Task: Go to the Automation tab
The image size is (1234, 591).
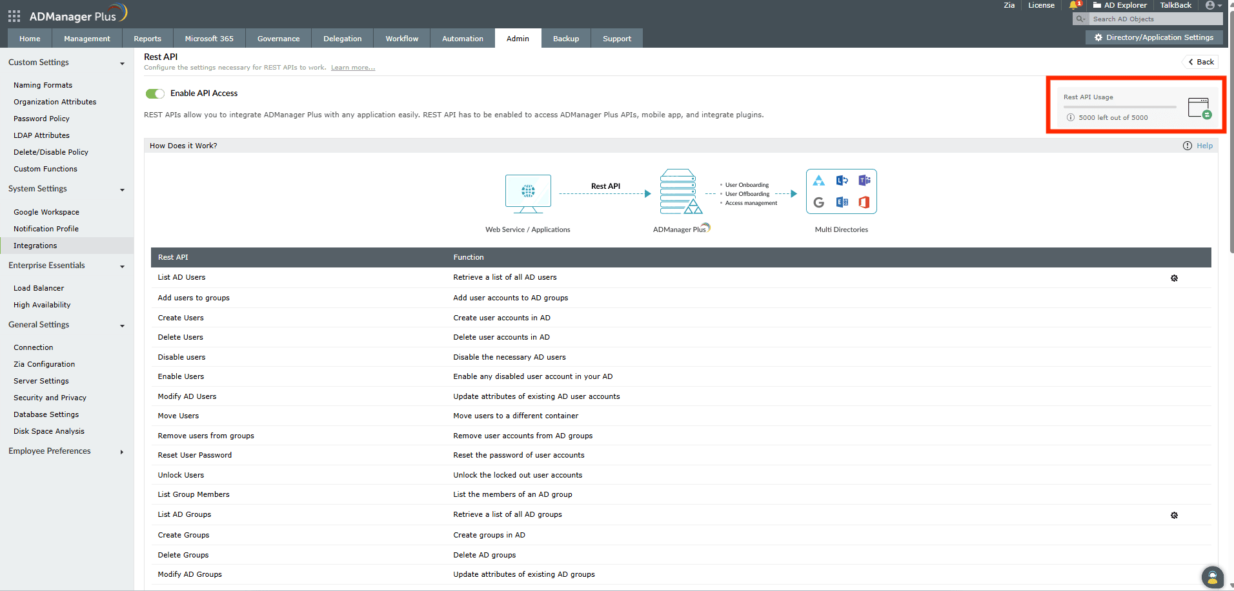Action: (463, 39)
